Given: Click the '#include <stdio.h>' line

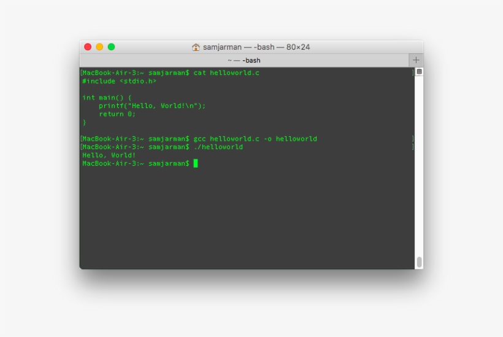Looking at the screenshot, I should point(120,81).
